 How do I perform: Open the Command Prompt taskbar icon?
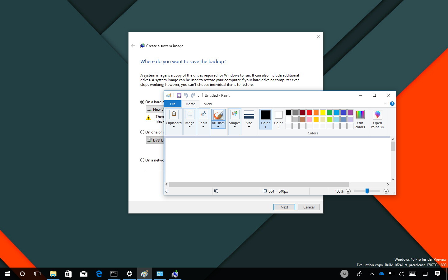click(114, 274)
